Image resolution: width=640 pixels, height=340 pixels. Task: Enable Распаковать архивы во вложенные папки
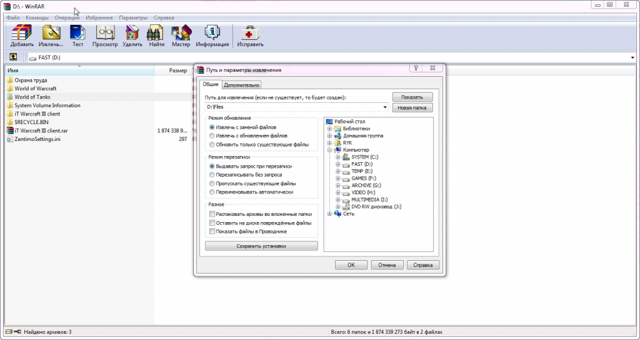point(261,214)
